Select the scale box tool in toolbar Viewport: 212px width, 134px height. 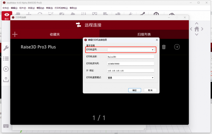click(x=51, y=14)
